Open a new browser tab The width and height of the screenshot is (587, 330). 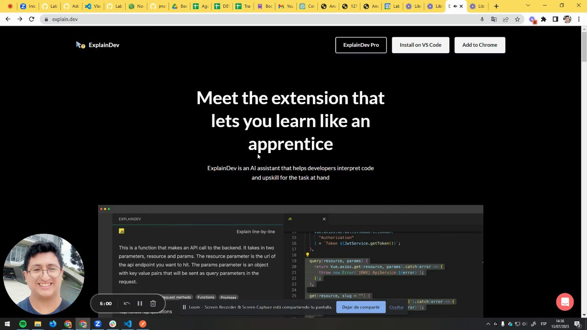point(496,6)
